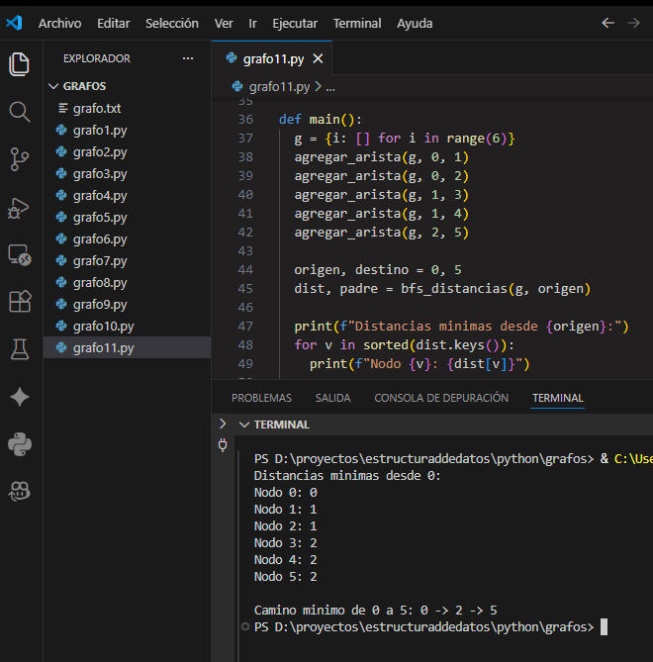Open the Search view in activity bar
Image resolution: width=653 pixels, height=662 pixels.
pyautogui.click(x=20, y=111)
